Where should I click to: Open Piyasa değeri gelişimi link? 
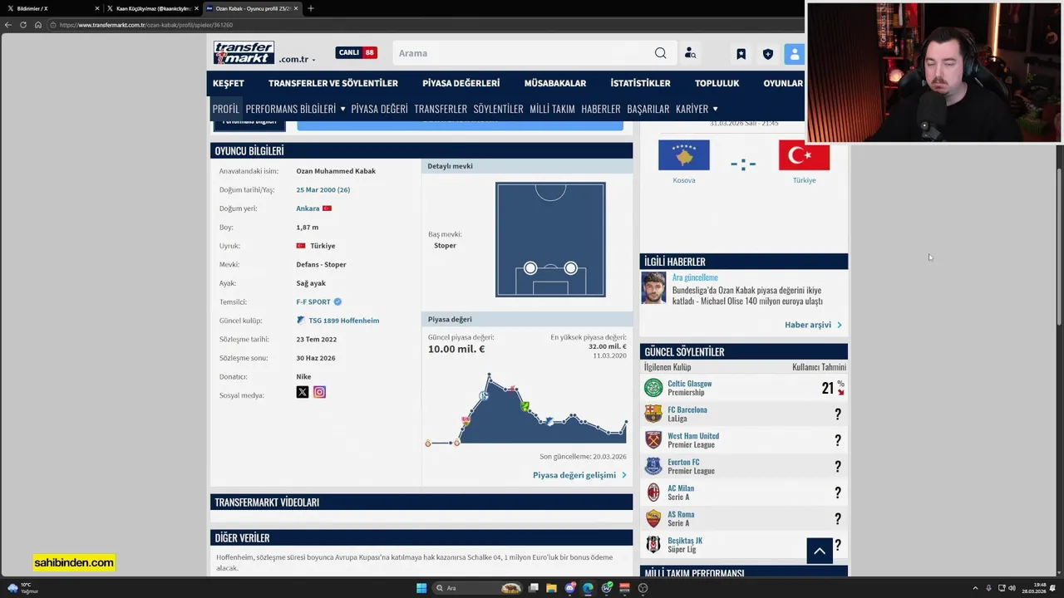point(579,475)
